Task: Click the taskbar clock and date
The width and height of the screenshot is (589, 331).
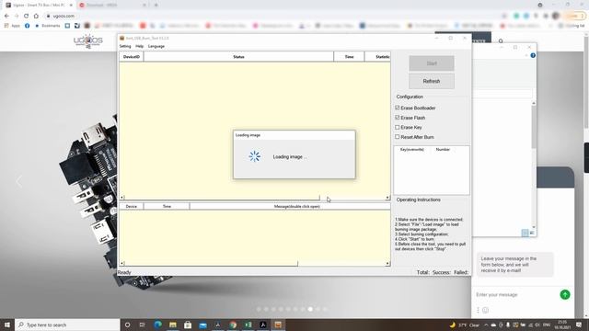Action: tap(562, 325)
